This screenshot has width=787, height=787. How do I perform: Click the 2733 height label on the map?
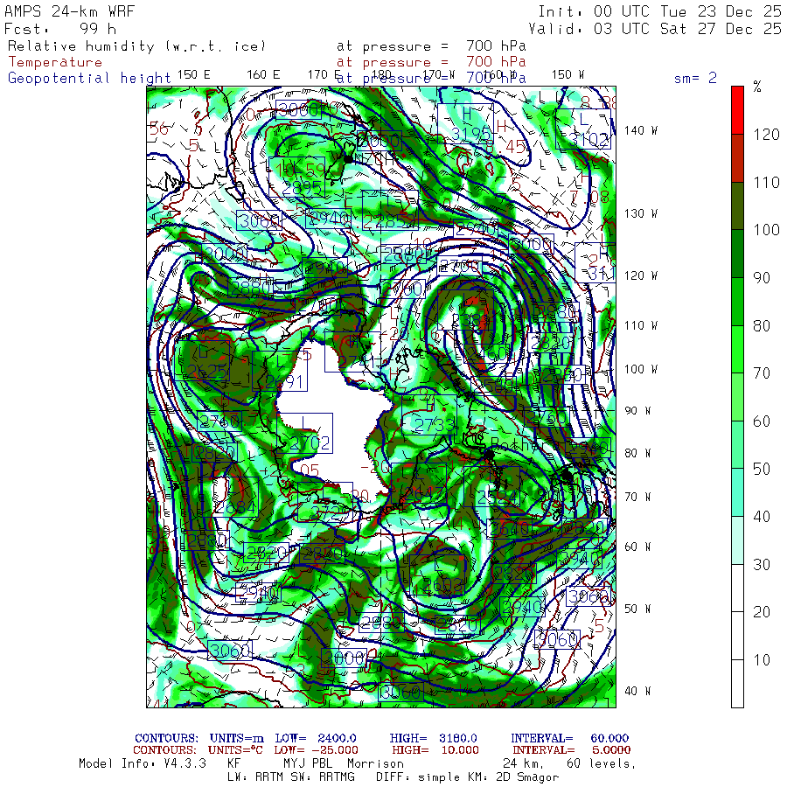click(x=435, y=424)
